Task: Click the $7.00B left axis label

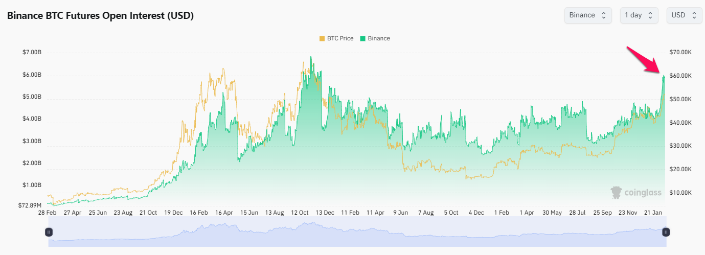Action: tap(32, 52)
